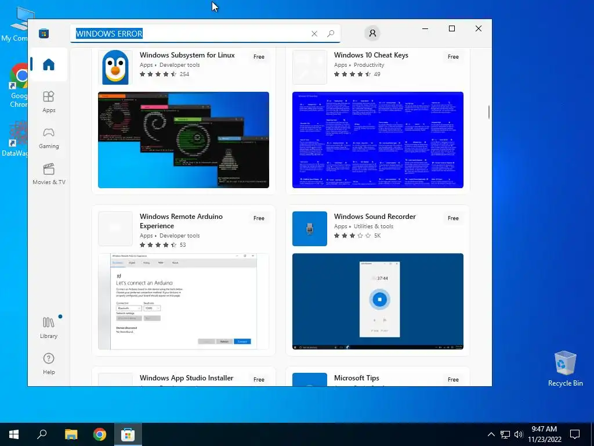This screenshot has height=446, width=594.
Task: Open the Apps section in sidebar
Action: pyautogui.click(x=49, y=102)
